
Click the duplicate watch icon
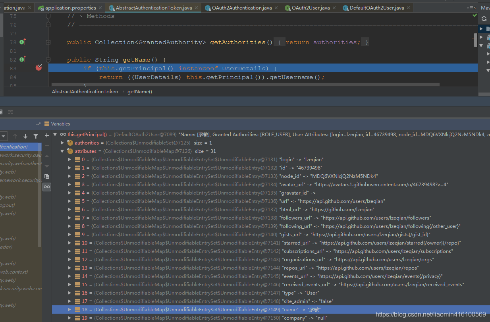(x=47, y=177)
